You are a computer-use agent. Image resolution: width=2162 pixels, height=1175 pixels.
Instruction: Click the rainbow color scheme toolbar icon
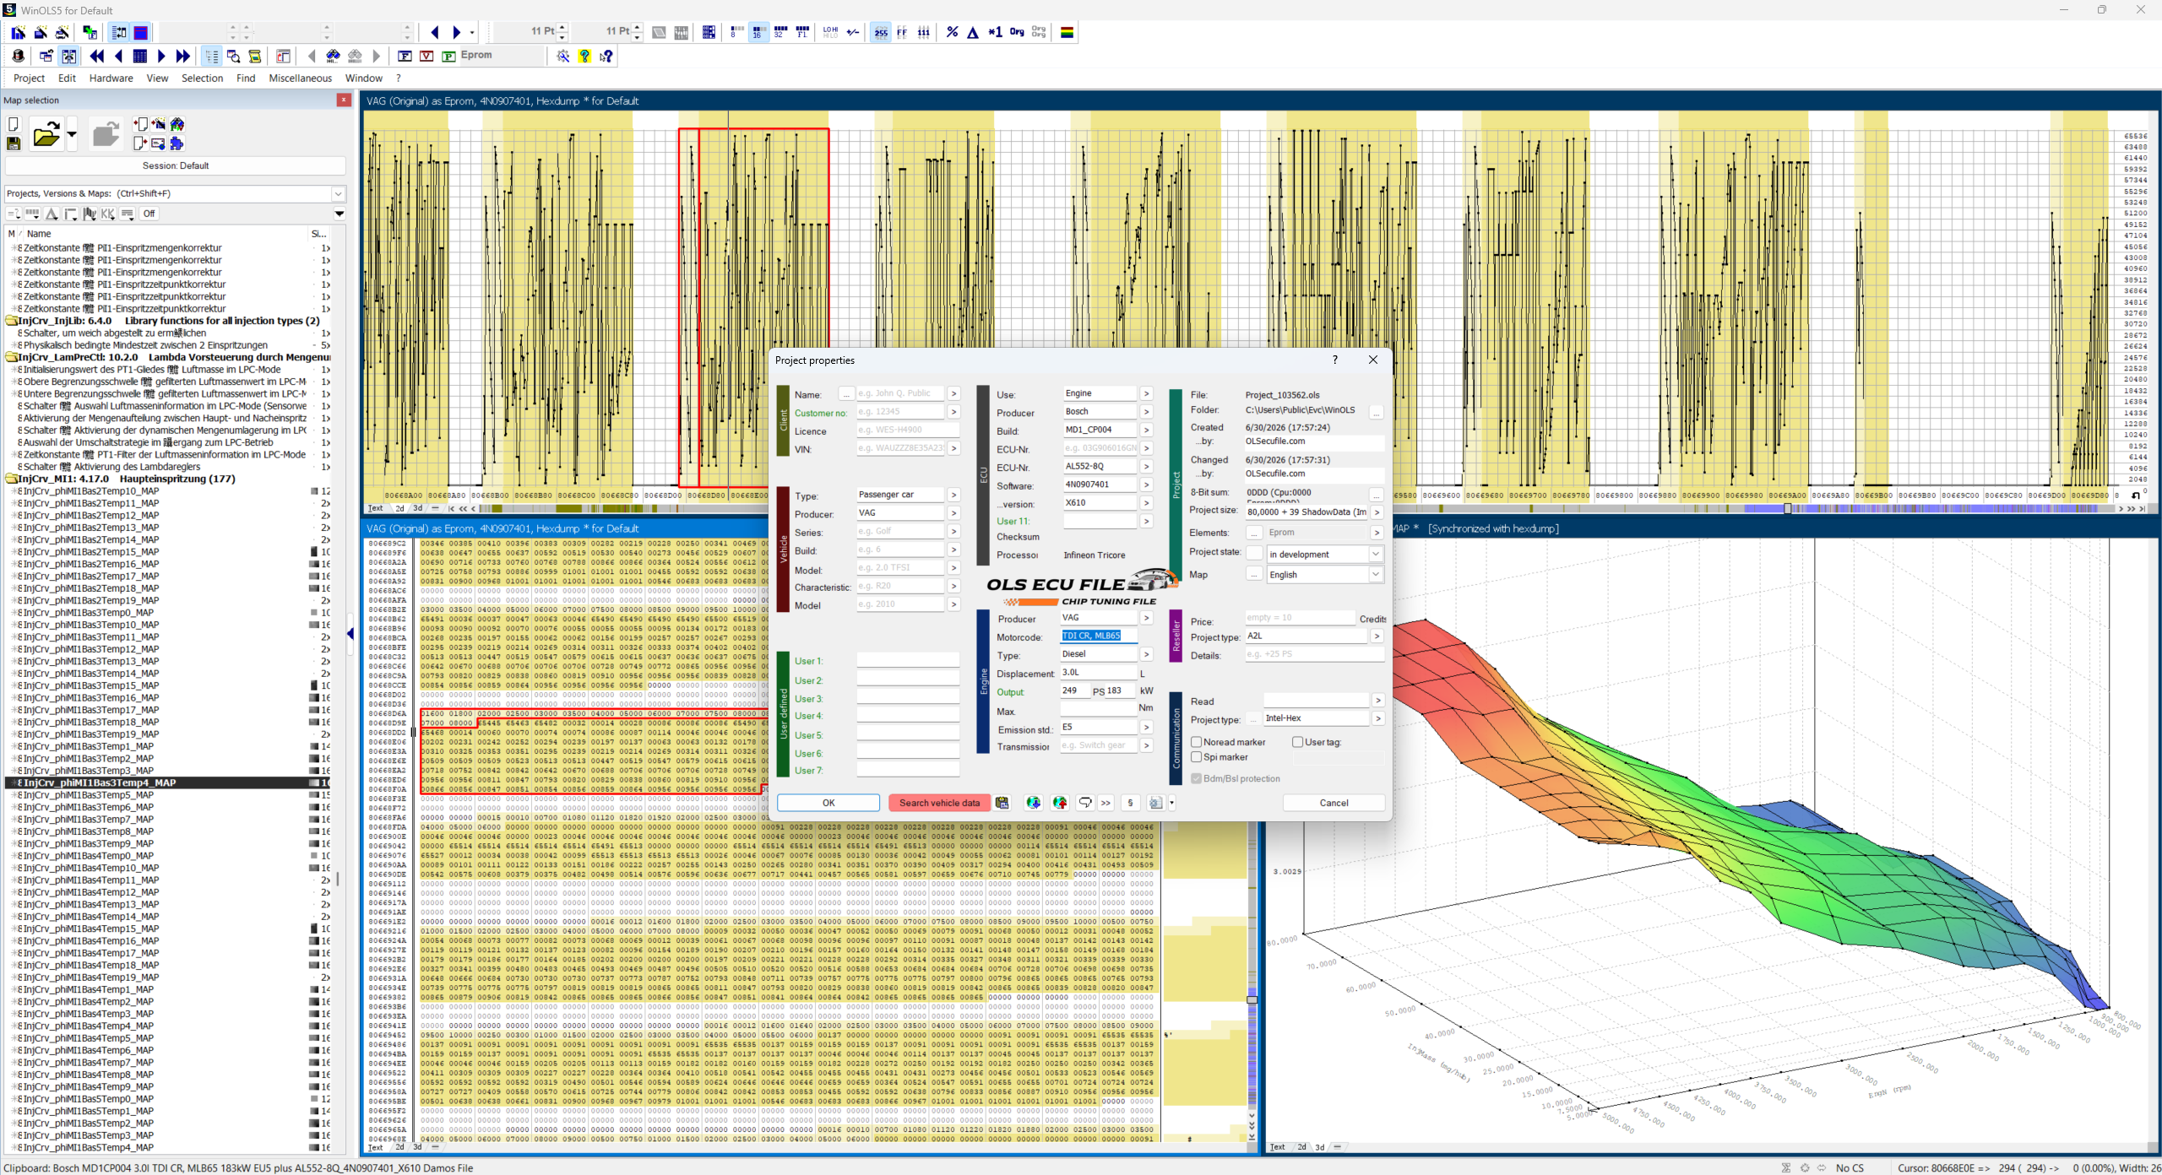tap(1067, 32)
